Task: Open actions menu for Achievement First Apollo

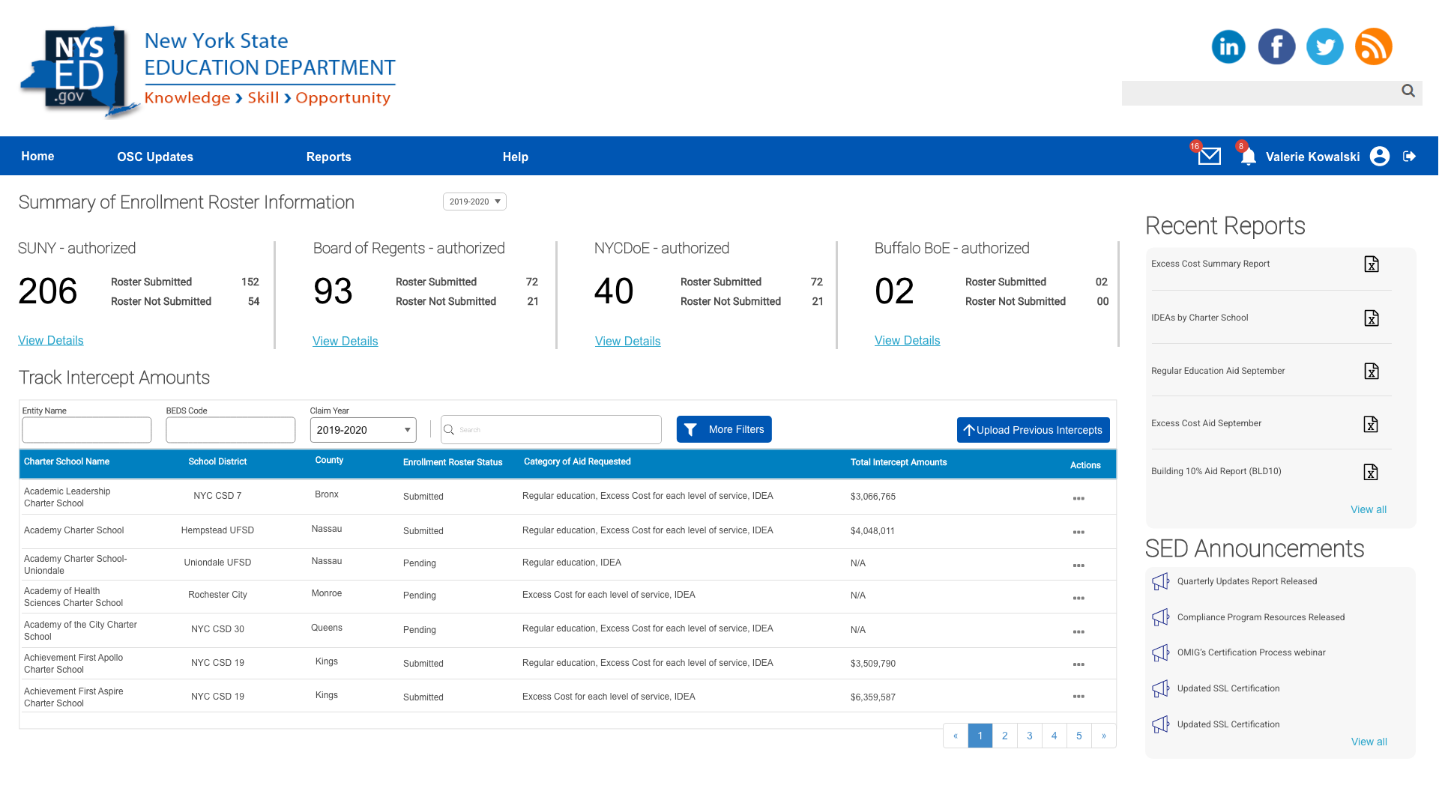Action: pos(1079,664)
